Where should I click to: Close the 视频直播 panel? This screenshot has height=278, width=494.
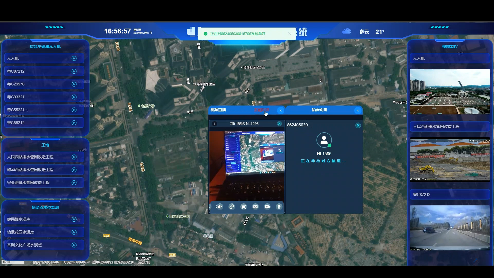pyautogui.click(x=281, y=110)
